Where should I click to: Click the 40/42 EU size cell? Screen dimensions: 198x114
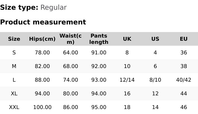[x=183, y=80]
